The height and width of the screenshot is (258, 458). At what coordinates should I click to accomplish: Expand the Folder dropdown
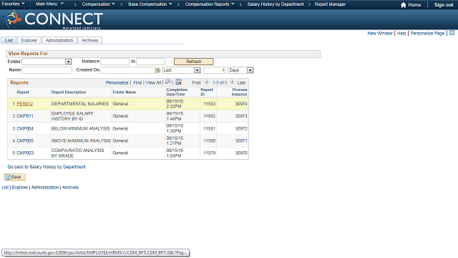(69, 62)
